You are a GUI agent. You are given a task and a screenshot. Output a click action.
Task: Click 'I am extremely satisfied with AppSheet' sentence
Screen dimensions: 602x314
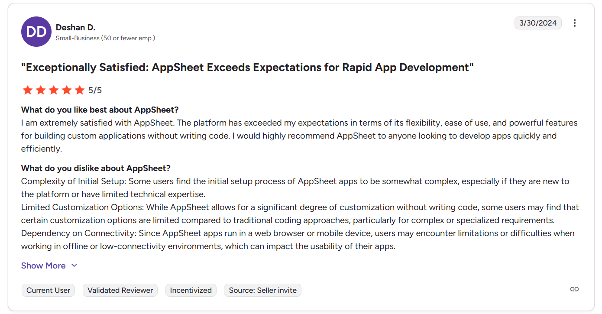pyautogui.click(x=98, y=123)
